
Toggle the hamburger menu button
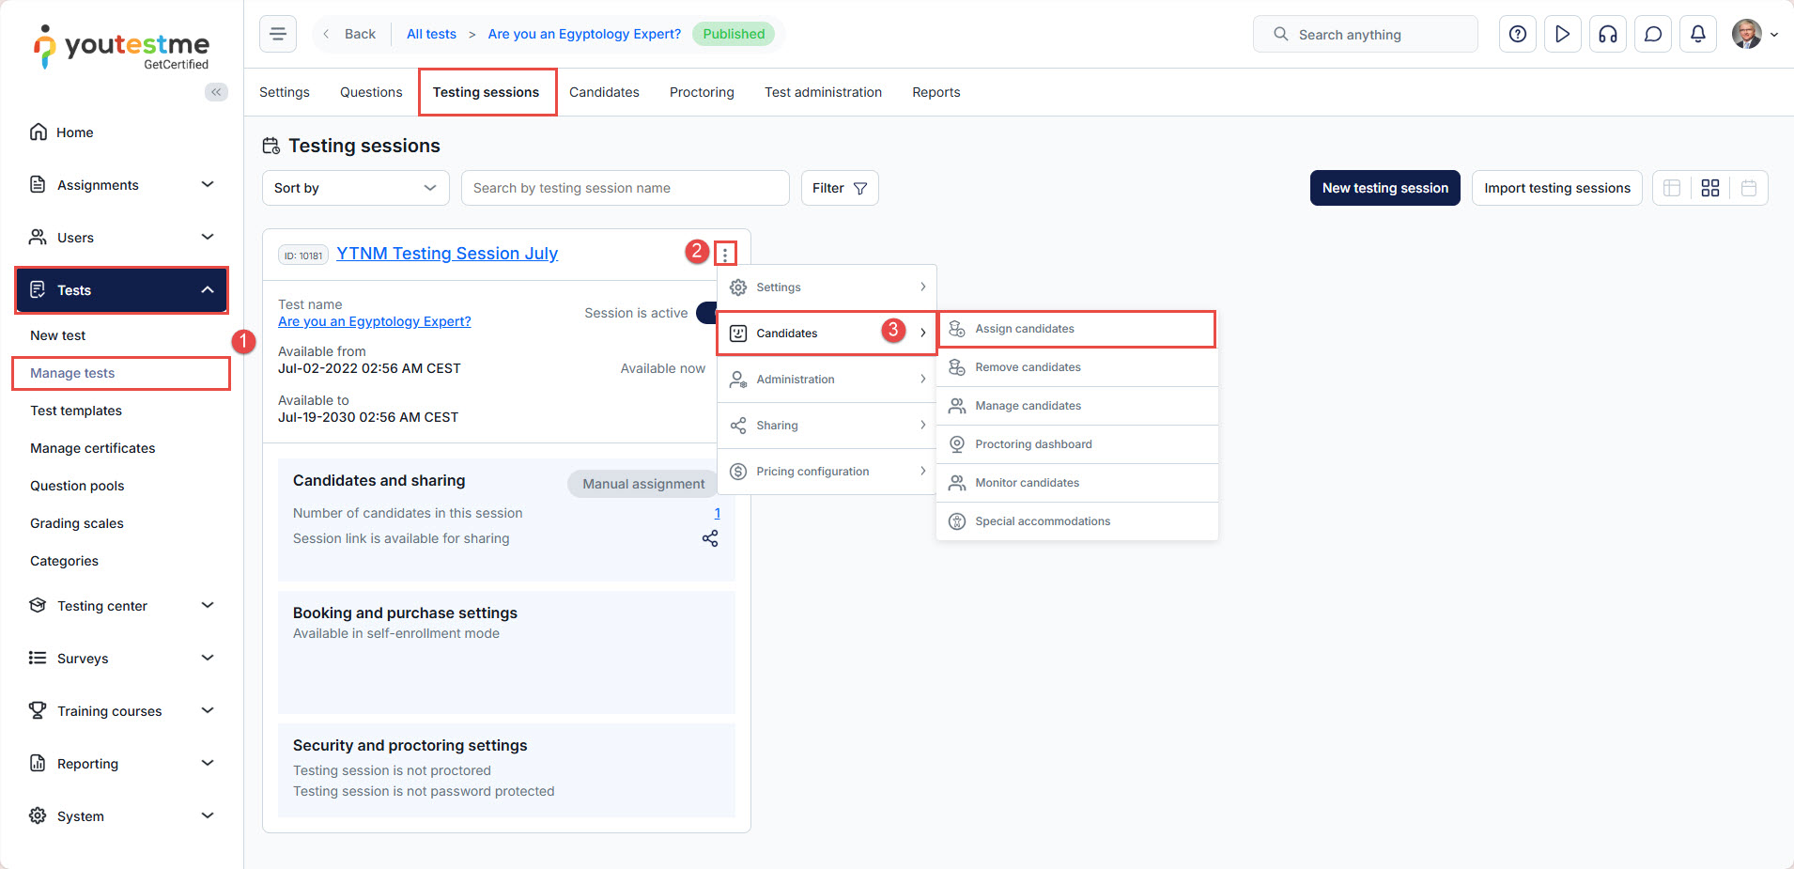(x=278, y=34)
